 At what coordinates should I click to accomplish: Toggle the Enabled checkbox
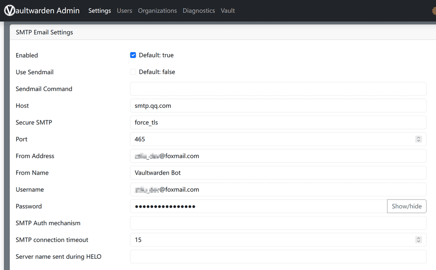133,55
